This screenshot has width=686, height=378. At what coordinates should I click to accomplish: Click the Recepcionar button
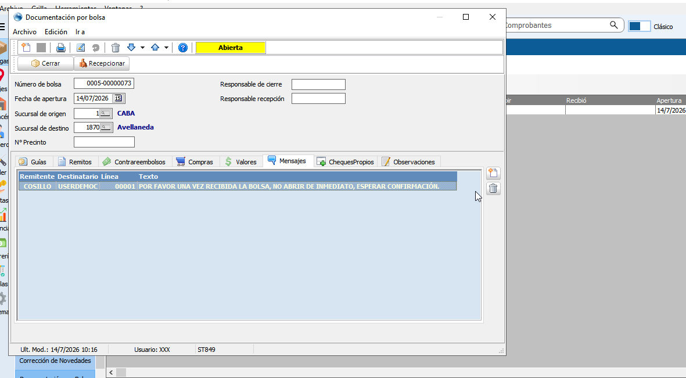pos(102,63)
